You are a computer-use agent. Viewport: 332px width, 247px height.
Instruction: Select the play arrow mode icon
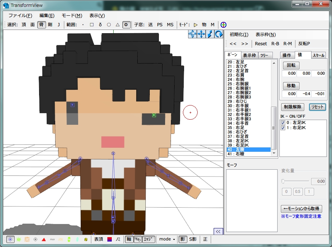195,25
